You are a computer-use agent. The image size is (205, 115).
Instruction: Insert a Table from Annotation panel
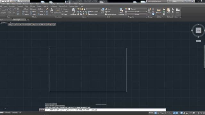point(64,14)
